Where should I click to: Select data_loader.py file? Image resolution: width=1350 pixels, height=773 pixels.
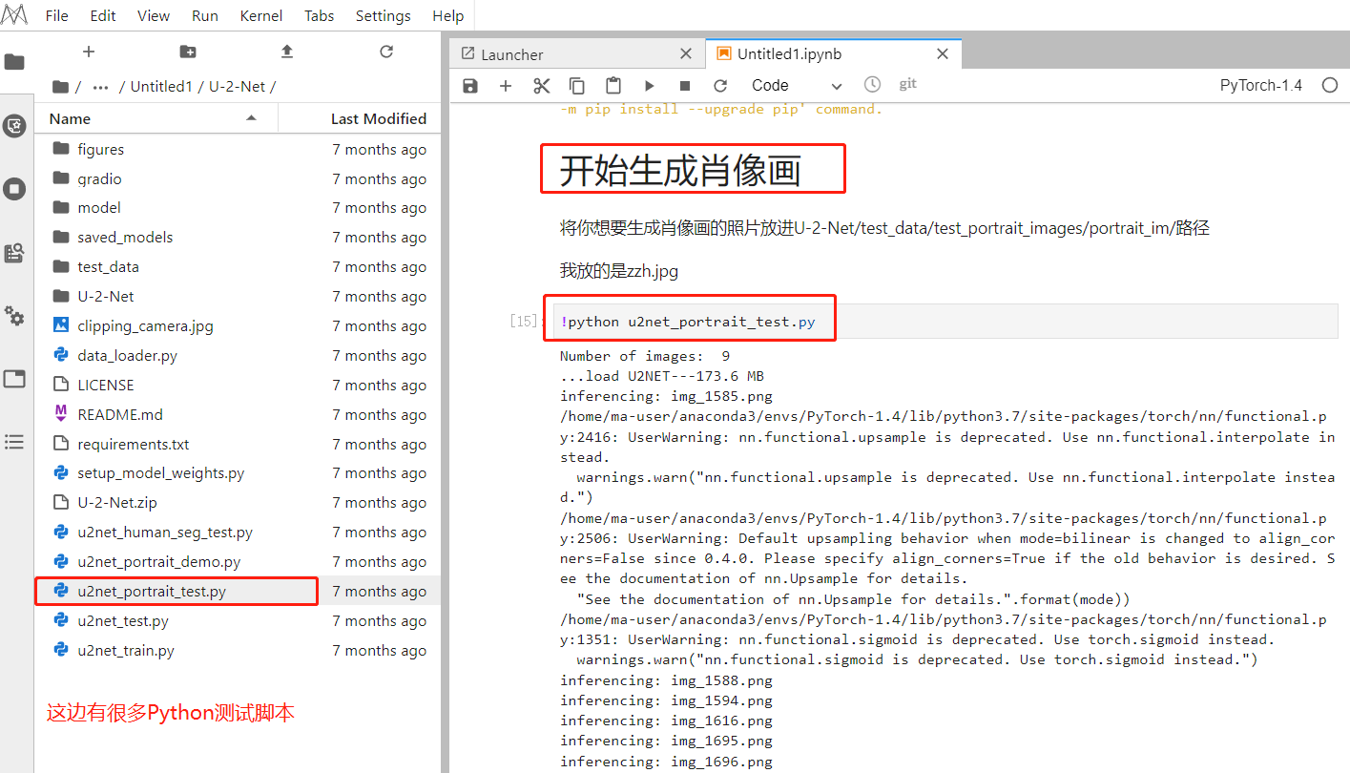click(239, 356)
